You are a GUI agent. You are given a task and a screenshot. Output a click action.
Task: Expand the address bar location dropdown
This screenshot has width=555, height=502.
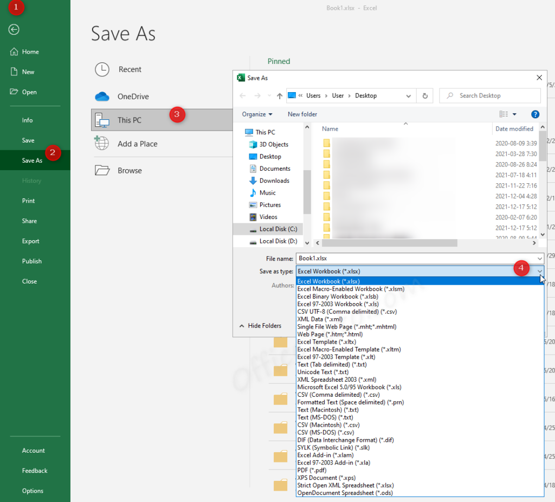(x=409, y=95)
